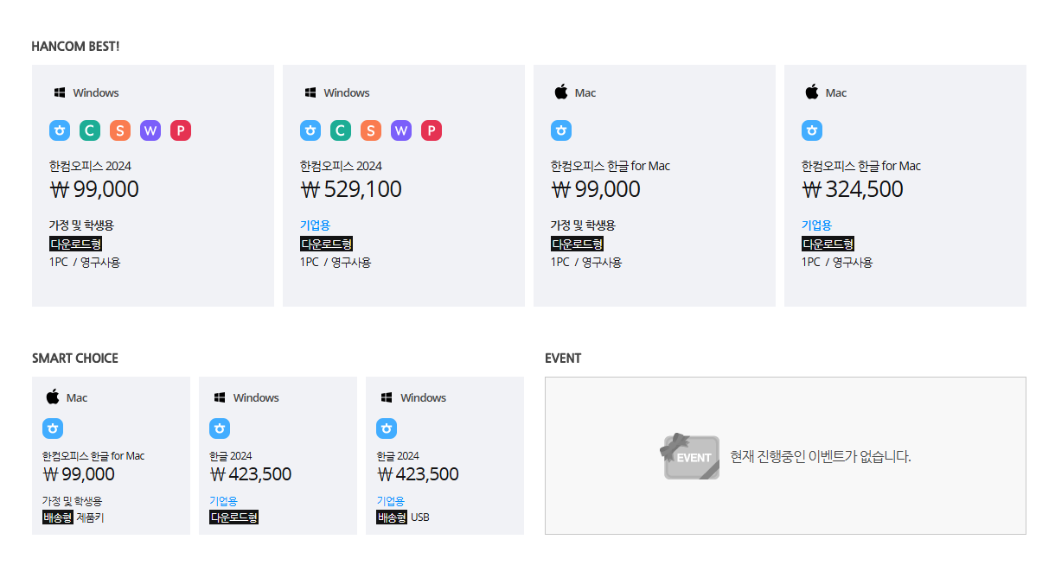Click the Hangul icon in SMART CHOICE 제품키 card
Viewport: 1055px width, 565px height.
(x=53, y=428)
